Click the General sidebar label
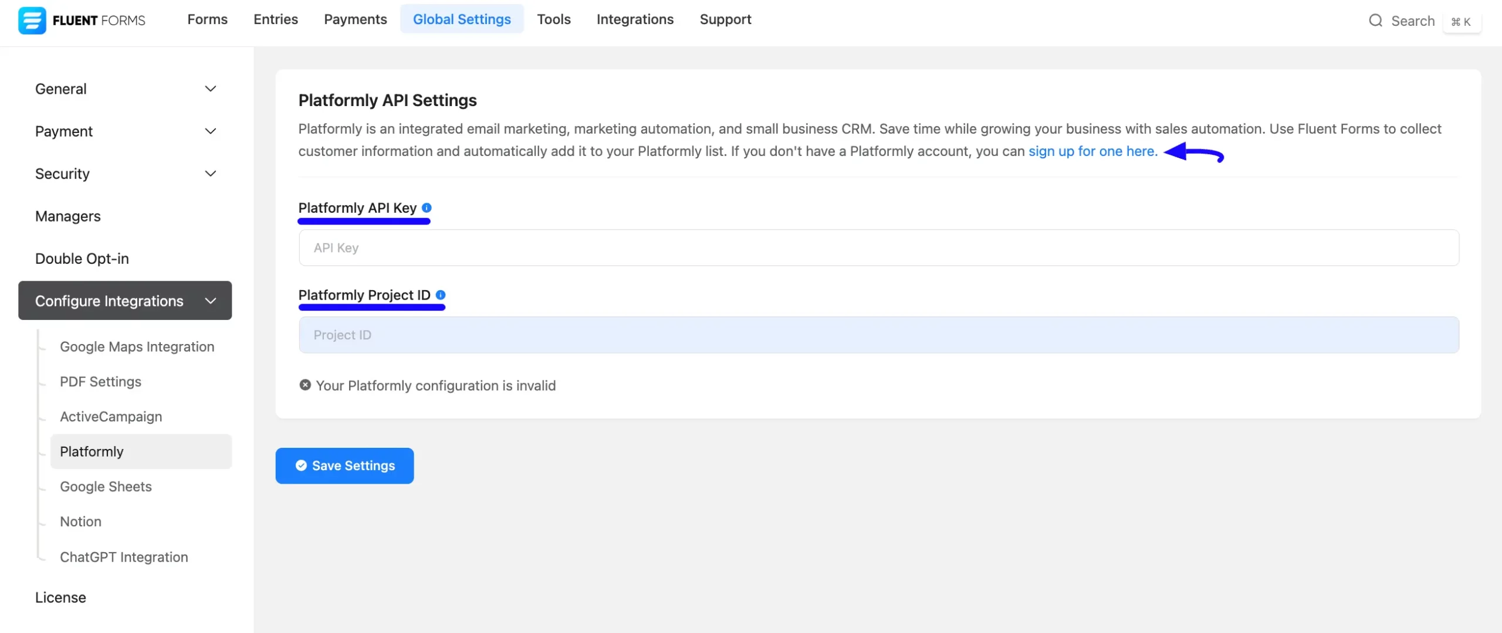 61,89
